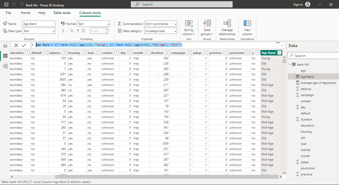Open the month column filter dropdown
The height and width of the screenshot is (185, 339).
coord(147,53)
